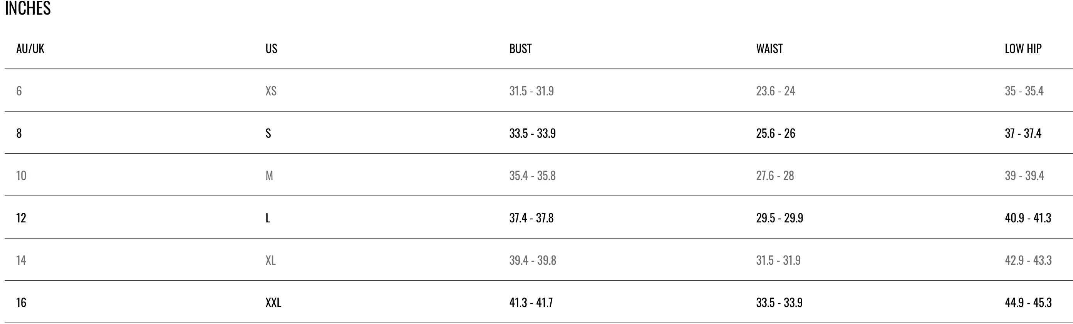Click the US column header
The image size is (1073, 324).
[271, 48]
